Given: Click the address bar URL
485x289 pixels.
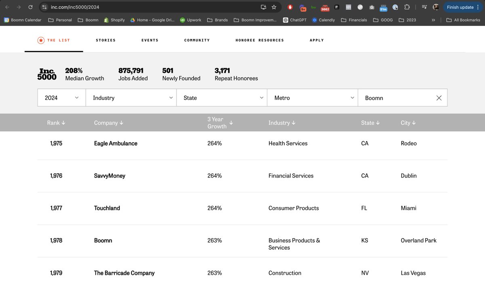Looking at the screenshot, I should tap(76, 7).
